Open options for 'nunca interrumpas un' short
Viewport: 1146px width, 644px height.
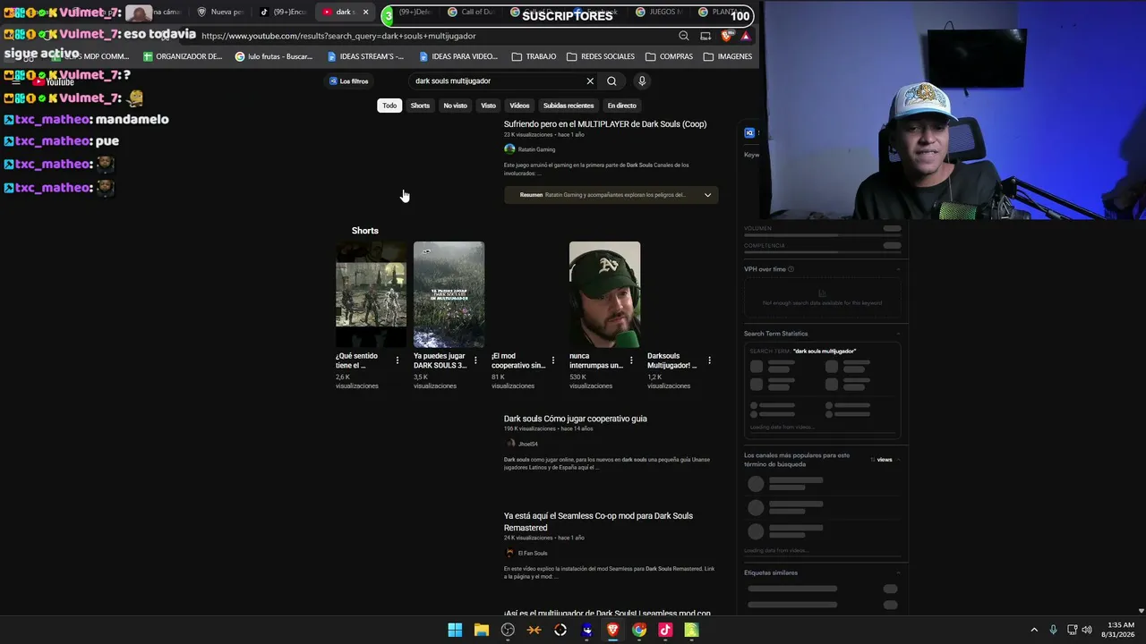[x=631, y=360]
